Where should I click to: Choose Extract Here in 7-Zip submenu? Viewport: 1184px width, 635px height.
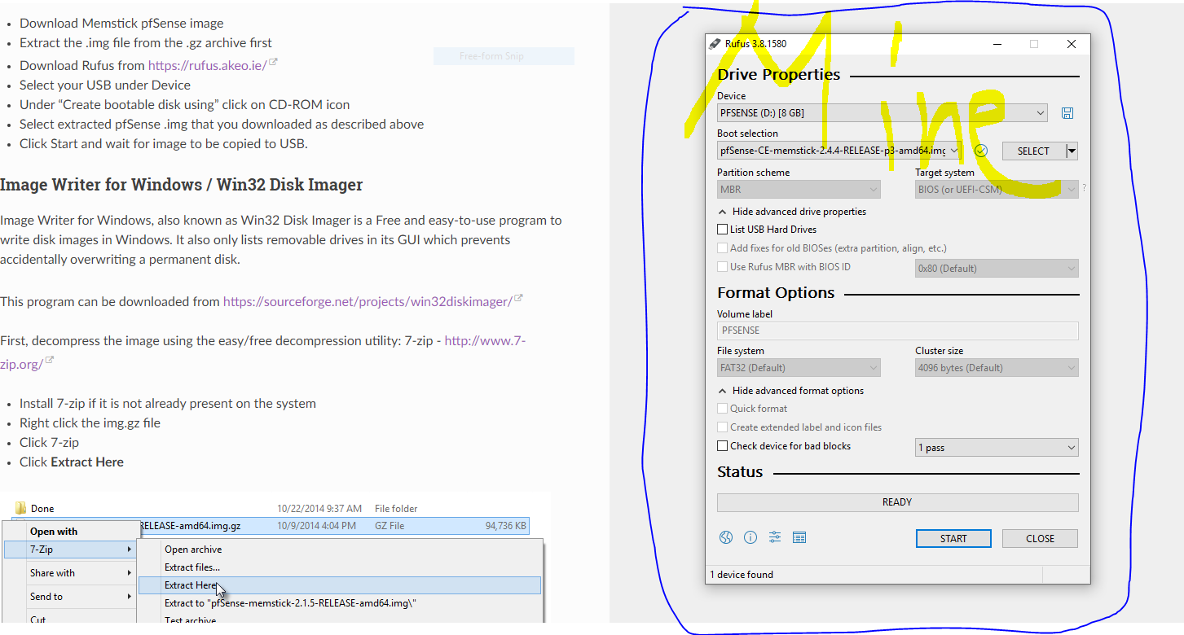pos(340,585)
